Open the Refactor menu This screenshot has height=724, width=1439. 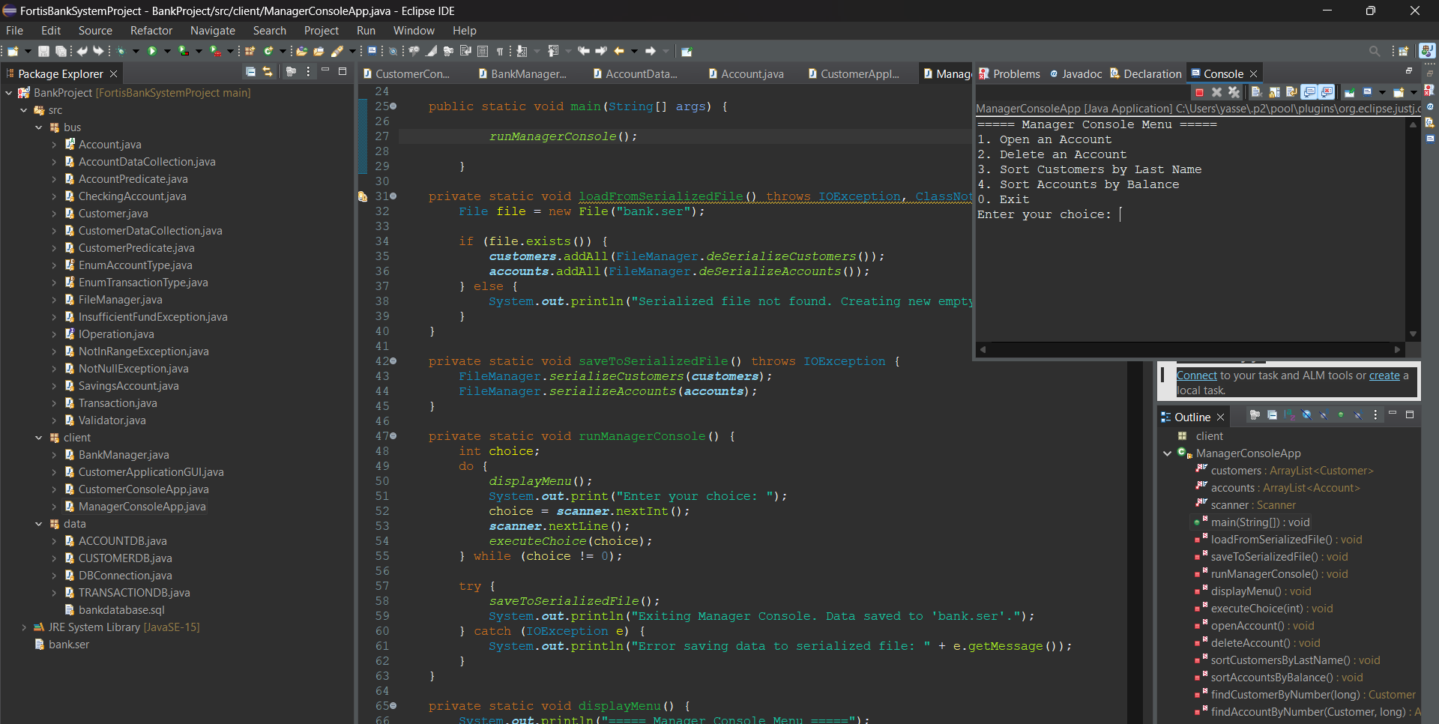click(x=151, y=31)
